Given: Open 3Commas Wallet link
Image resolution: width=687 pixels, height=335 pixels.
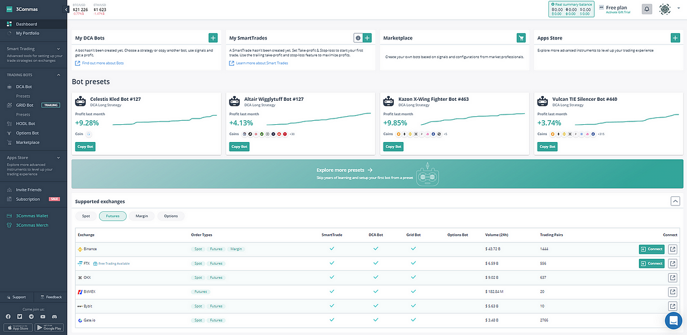Looking at the screenshot, I should coord(32,216).
